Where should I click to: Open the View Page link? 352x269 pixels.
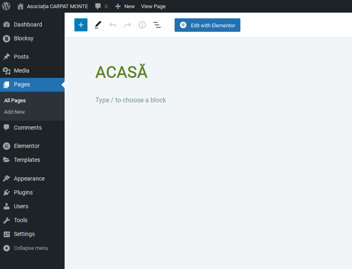[x=153, y=6]
